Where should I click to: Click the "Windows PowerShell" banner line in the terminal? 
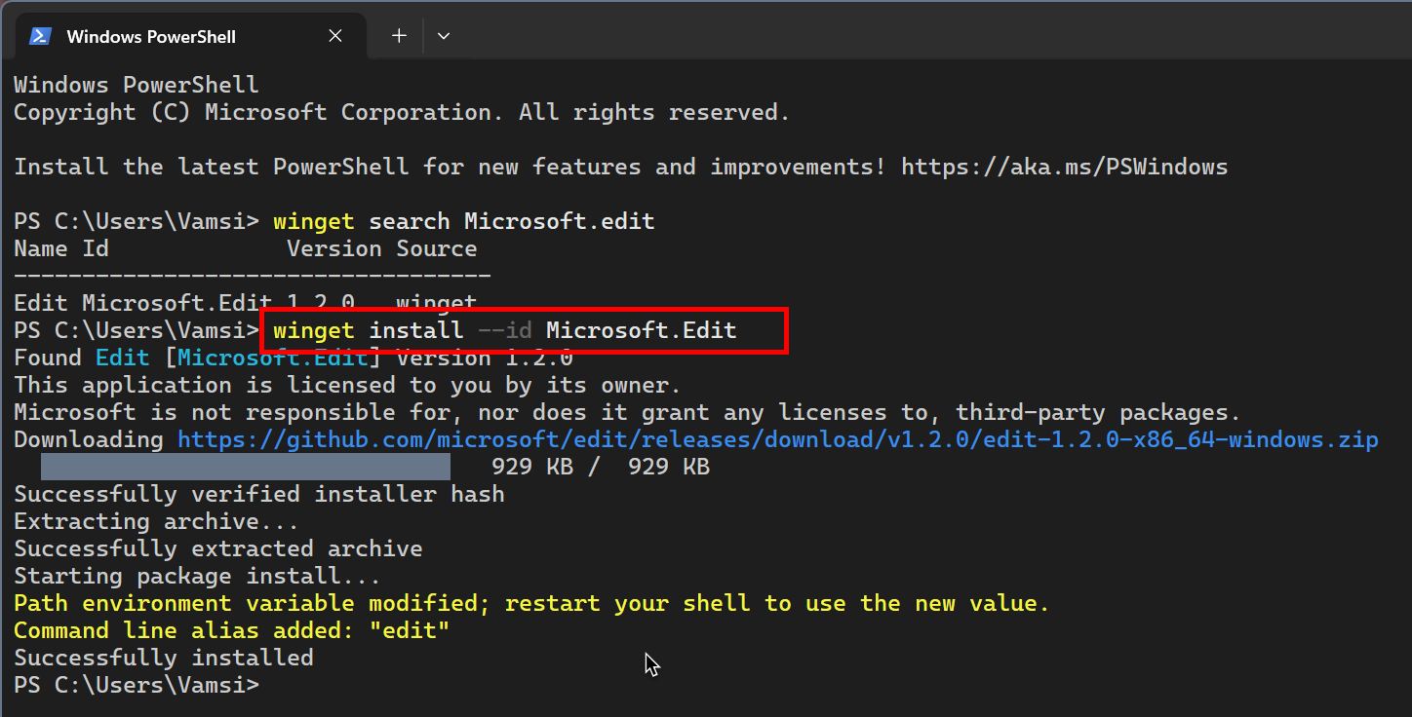tap(137, 85)
